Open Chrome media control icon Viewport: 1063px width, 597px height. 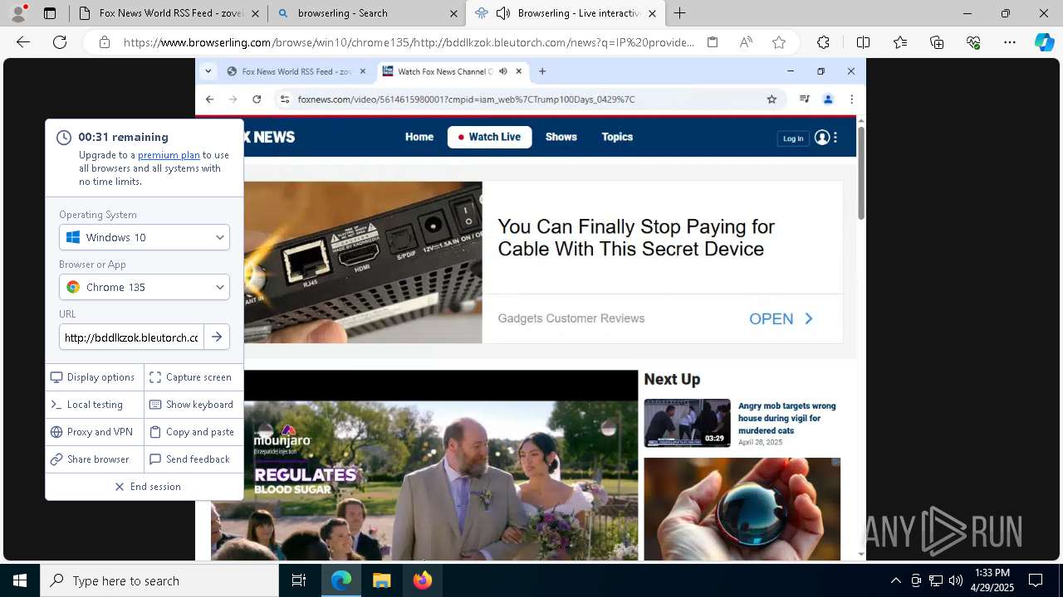point(804,99)
